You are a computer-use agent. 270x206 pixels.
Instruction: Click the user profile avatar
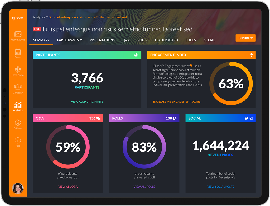point(18,188)
